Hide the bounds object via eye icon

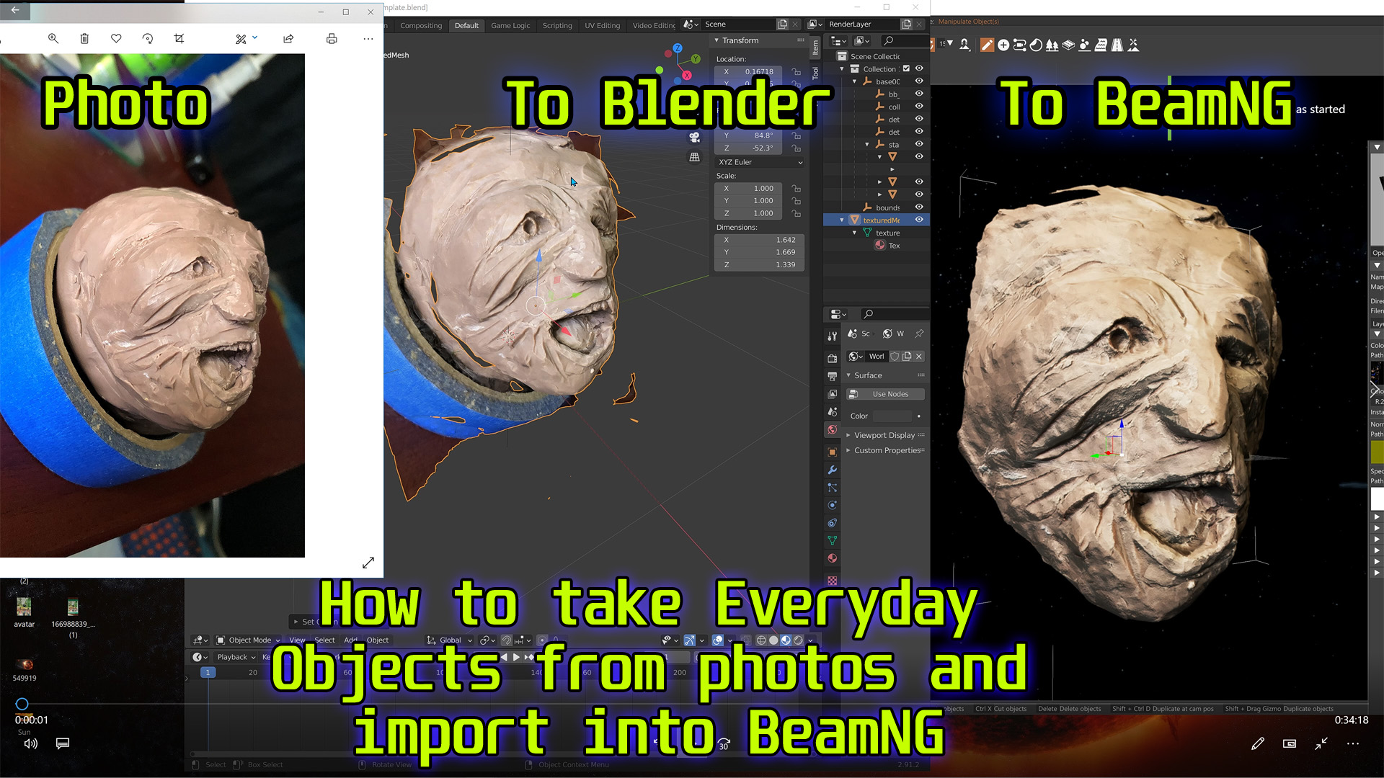(x=919, y=207)
